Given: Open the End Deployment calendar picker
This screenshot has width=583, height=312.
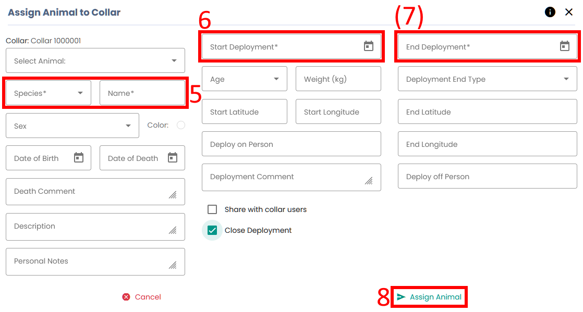Looking at the screenshot, I should tap(564, 46).
